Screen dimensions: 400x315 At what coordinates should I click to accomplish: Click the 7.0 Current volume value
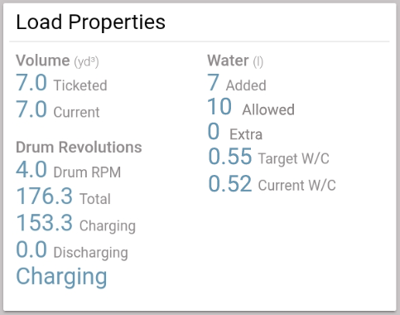click(31, 109)
